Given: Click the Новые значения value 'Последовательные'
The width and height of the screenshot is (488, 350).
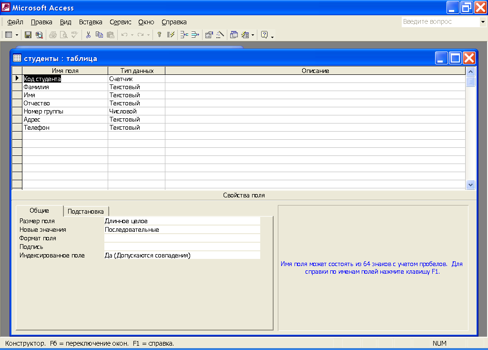Looking at the screenshot, I should click(x=182, y=230).
